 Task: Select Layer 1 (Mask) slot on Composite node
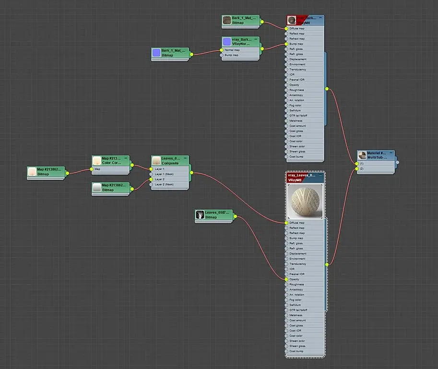[170, 174]
